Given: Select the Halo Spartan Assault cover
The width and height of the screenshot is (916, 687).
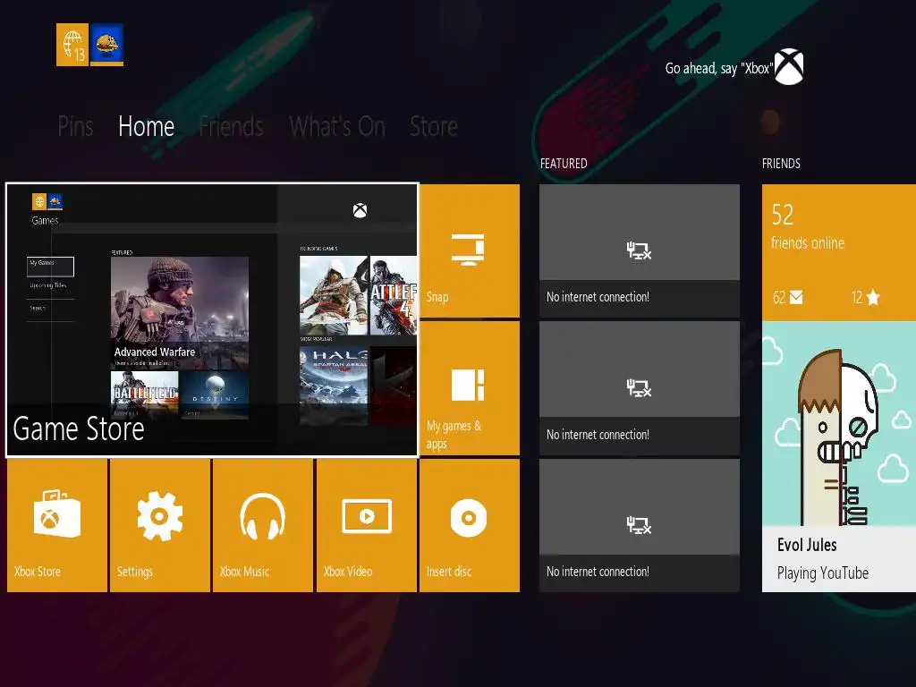Looking at the screenshot, I should pos(334,386).
